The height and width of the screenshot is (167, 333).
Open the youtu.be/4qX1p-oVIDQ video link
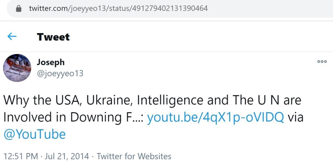coord(216,117)
